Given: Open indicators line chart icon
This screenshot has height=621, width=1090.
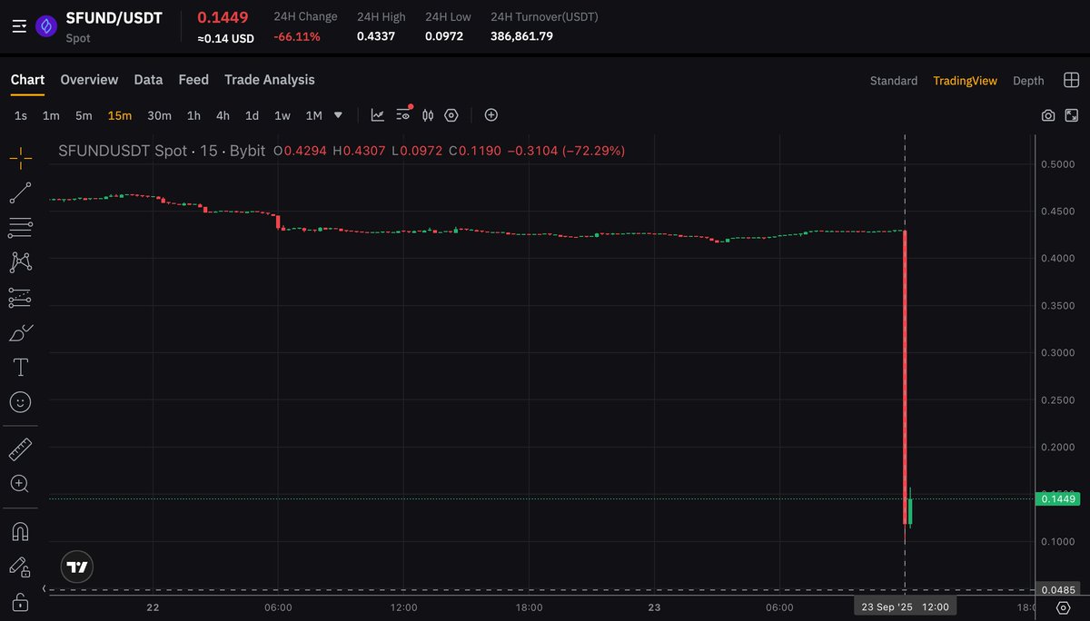Looking at the screenshot, I should (x=378, y=115).
